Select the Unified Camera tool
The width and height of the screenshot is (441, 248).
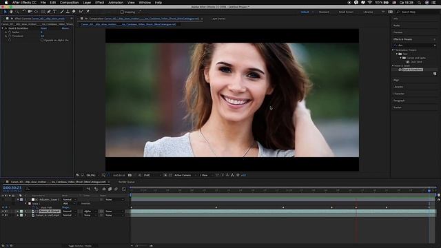[x=30, y=12]
